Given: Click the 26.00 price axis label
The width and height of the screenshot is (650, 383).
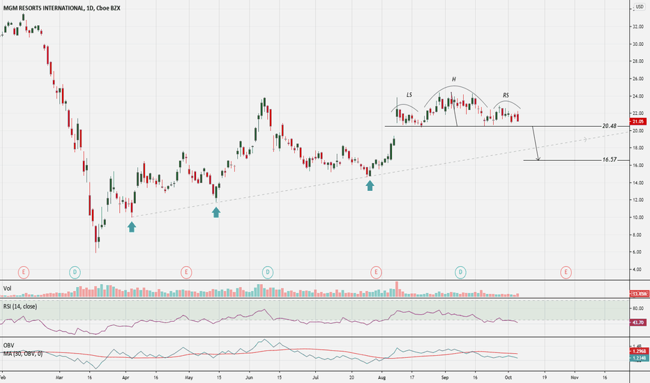Looking at the screenshot, I should click(638, 79).
